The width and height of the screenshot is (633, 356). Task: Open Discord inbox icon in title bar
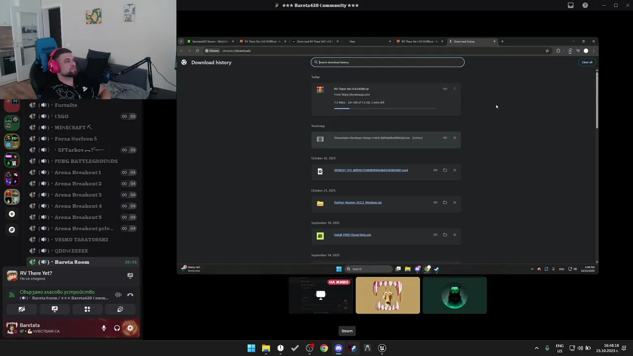point(571,5)
